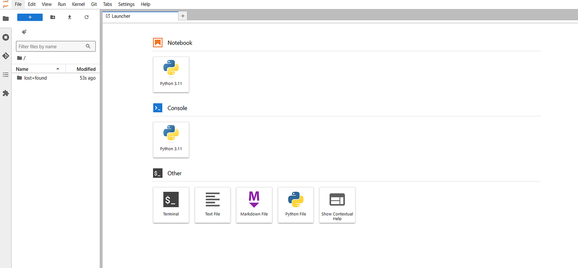Click the blue New Launcher plus button
The height and width of the screenshot is (268, 578).
(x=30, y=17)
